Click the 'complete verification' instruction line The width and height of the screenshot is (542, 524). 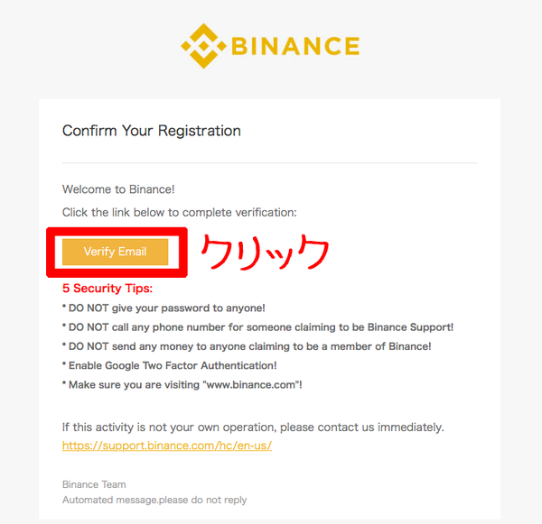pyautogui.click(x=180, y=212)
